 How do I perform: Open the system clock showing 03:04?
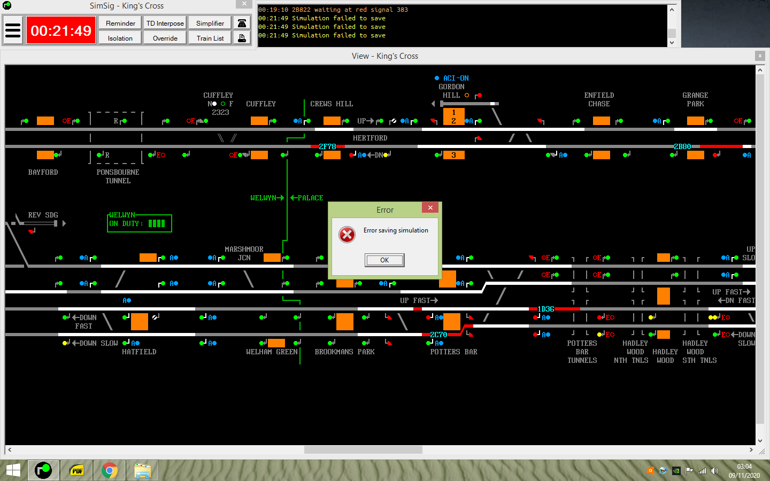click(744, 471)
